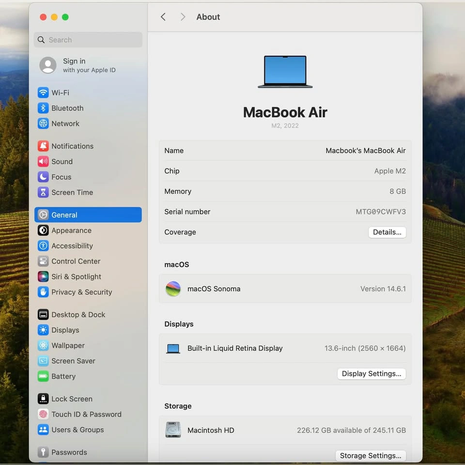Select the Focus moon icon
Viewport: 465px width, 465px height.
tap(43, 177)
